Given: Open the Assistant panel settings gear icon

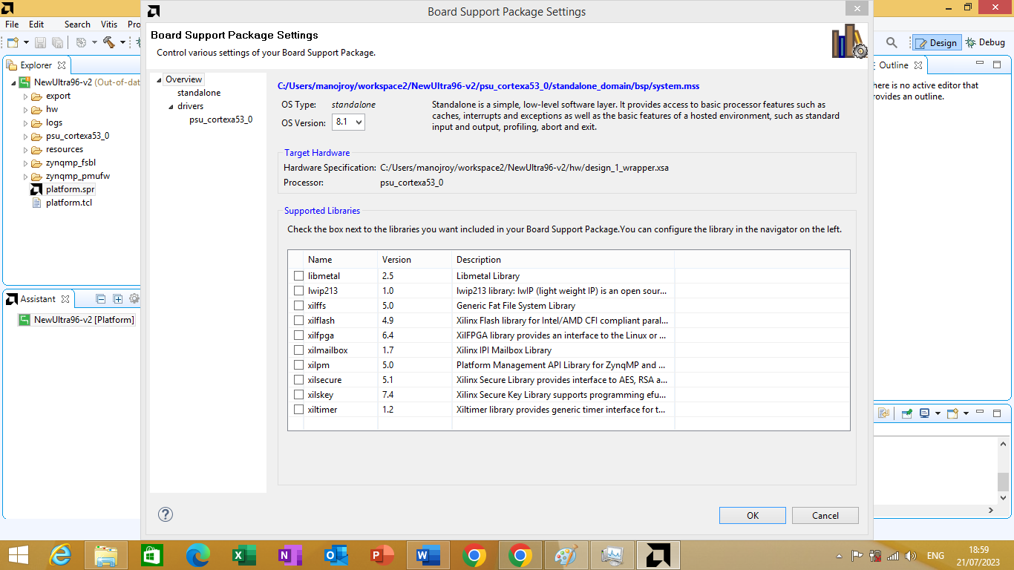Looking at the screenshot, I should (134, 299).
